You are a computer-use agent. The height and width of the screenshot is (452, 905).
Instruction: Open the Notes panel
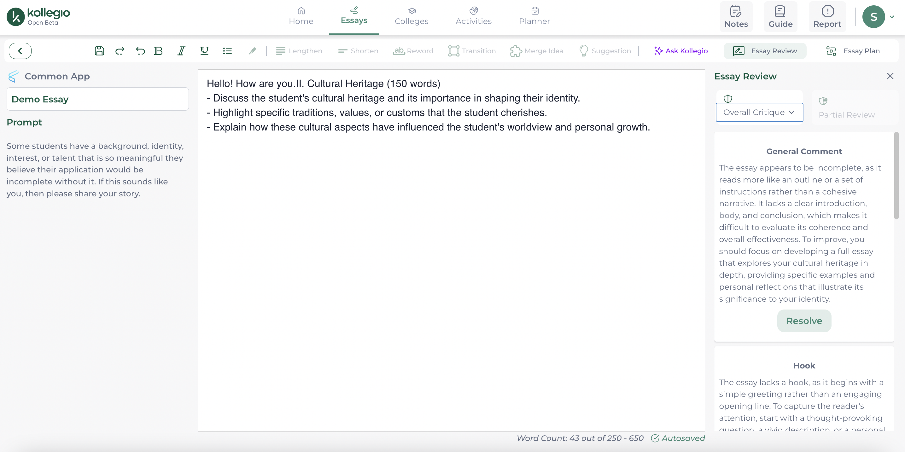pyautogui.click(x=736, y=16)
